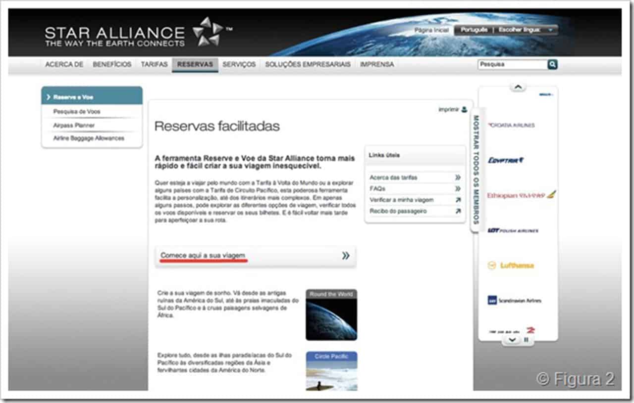Open the Escolher língua dropdown
The image size is (634, 403).
click(x=526, y=30)
